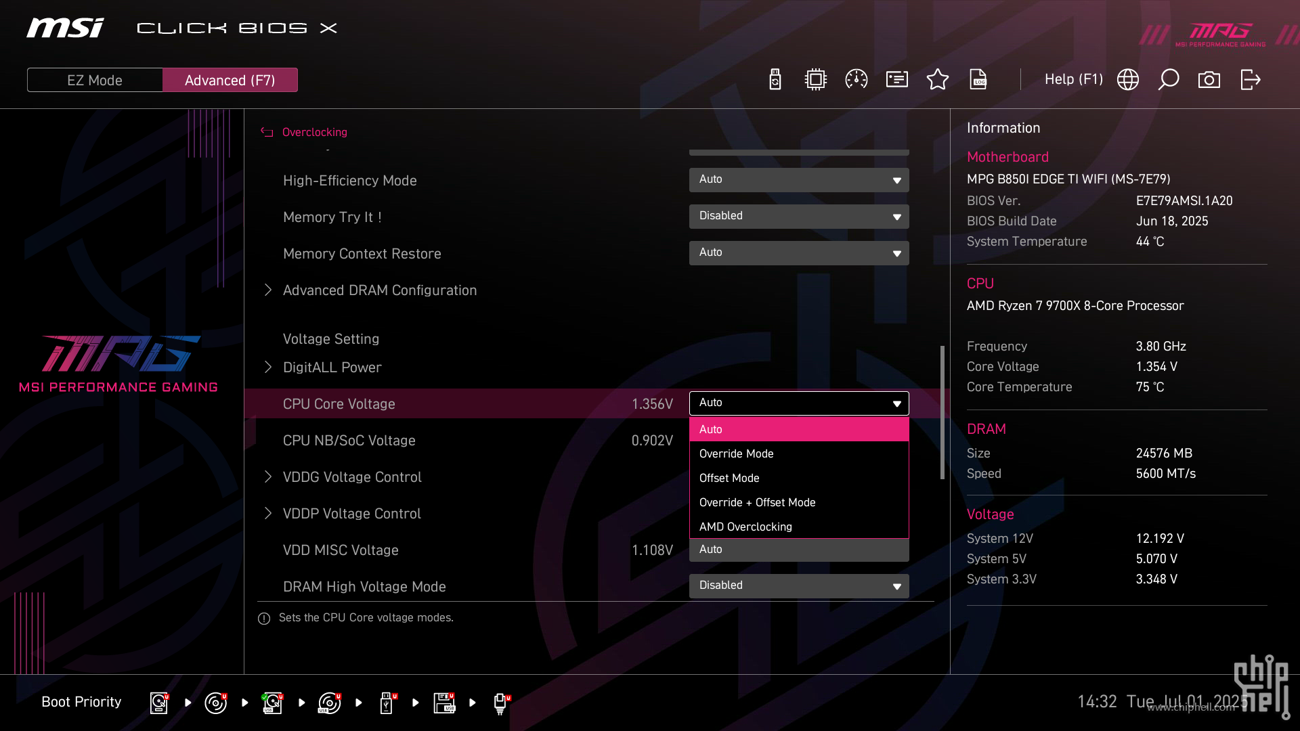Choose Override Mode in the voltage list

click(x=799, y=453)
